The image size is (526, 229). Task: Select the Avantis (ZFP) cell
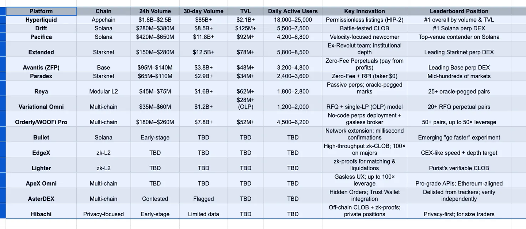coord(41,68)
